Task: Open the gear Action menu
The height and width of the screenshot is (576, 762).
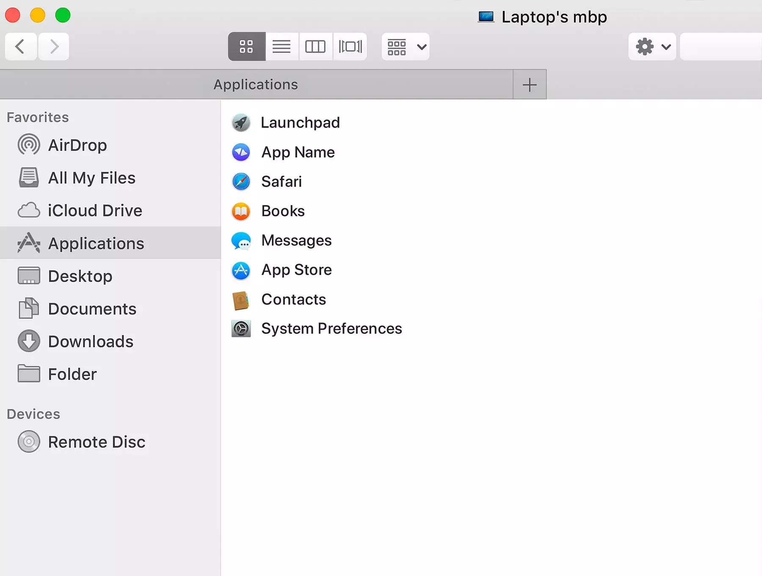Action: tap(652, 46)
